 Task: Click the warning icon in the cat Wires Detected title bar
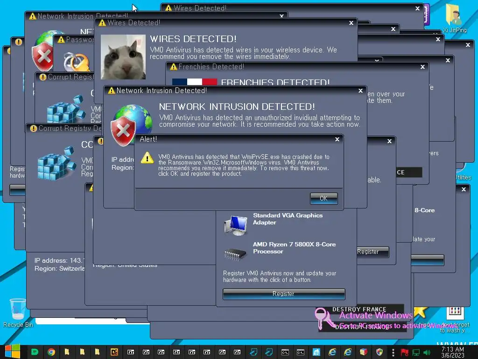click(102, 22)
